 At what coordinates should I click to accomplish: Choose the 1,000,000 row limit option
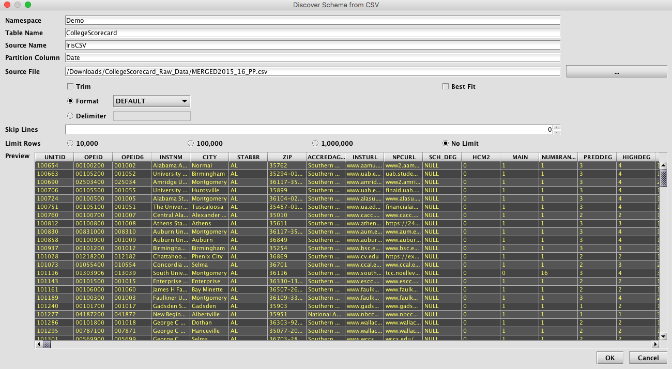coord(316,143)
